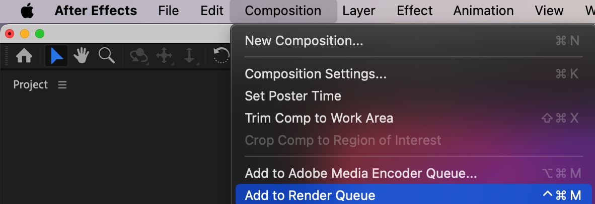Choose New Composition from the menu
This screenshot has height=204, width=595.
pyautogui.click(x=304, y=41)
